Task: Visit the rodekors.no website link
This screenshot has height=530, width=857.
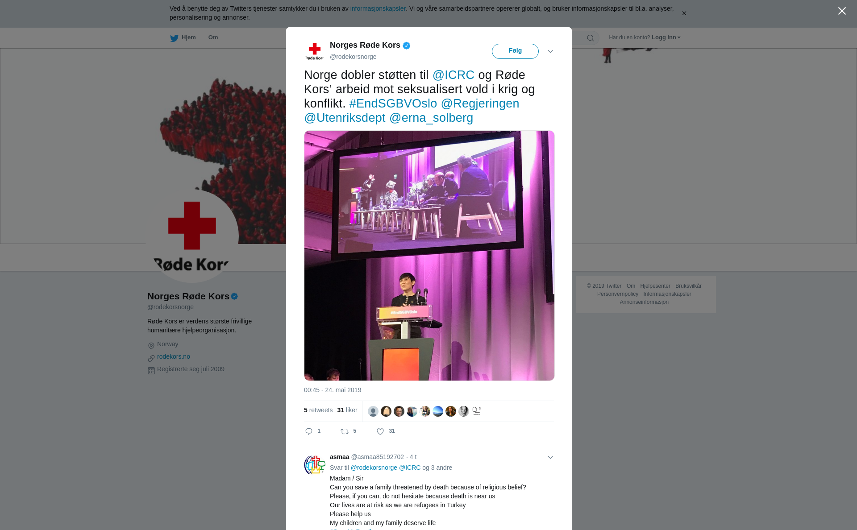Action: point(174,356)
